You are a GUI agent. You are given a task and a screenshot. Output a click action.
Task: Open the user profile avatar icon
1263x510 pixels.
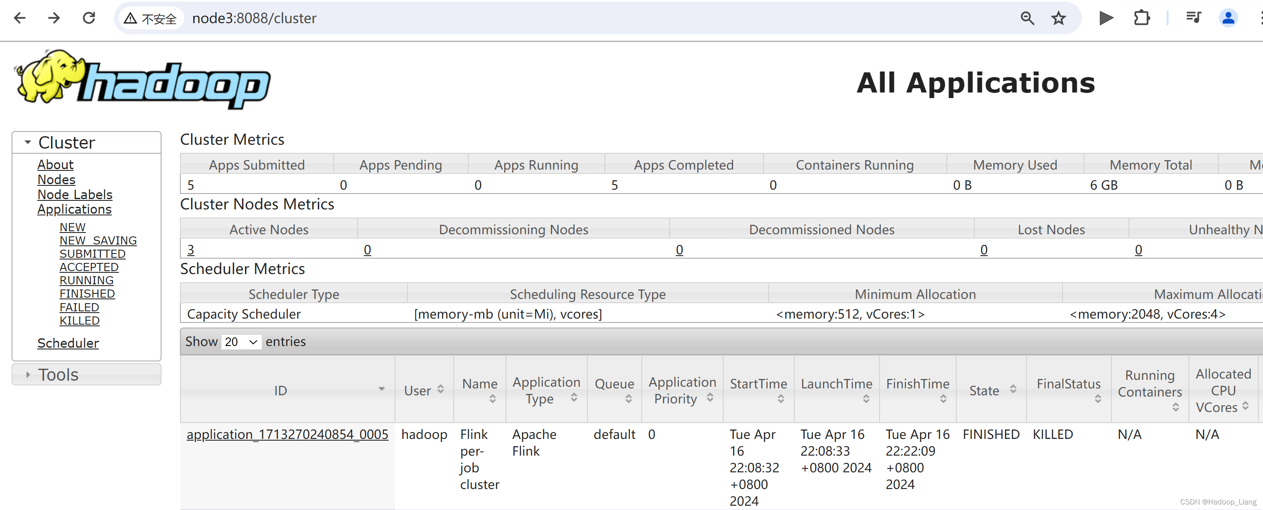[1228, 18]
